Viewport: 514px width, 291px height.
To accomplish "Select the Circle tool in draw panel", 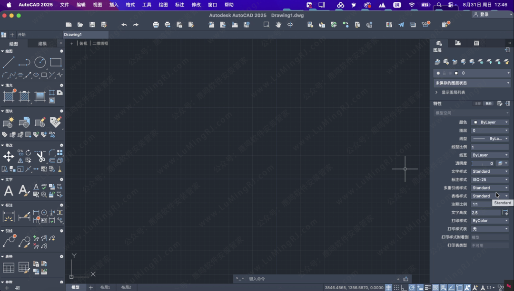I will tap(40, 62).
